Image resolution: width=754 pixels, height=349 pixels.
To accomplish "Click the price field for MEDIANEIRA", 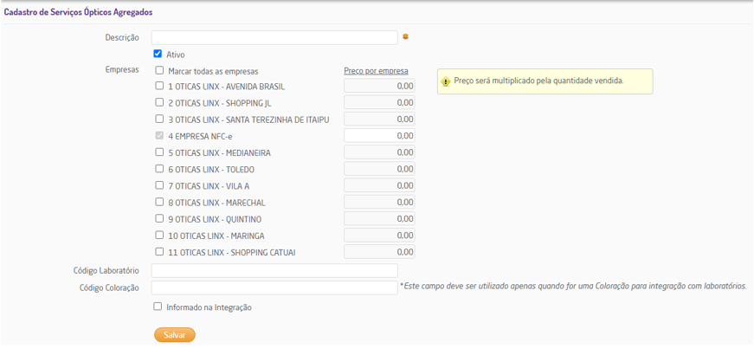I will [379, 152].
